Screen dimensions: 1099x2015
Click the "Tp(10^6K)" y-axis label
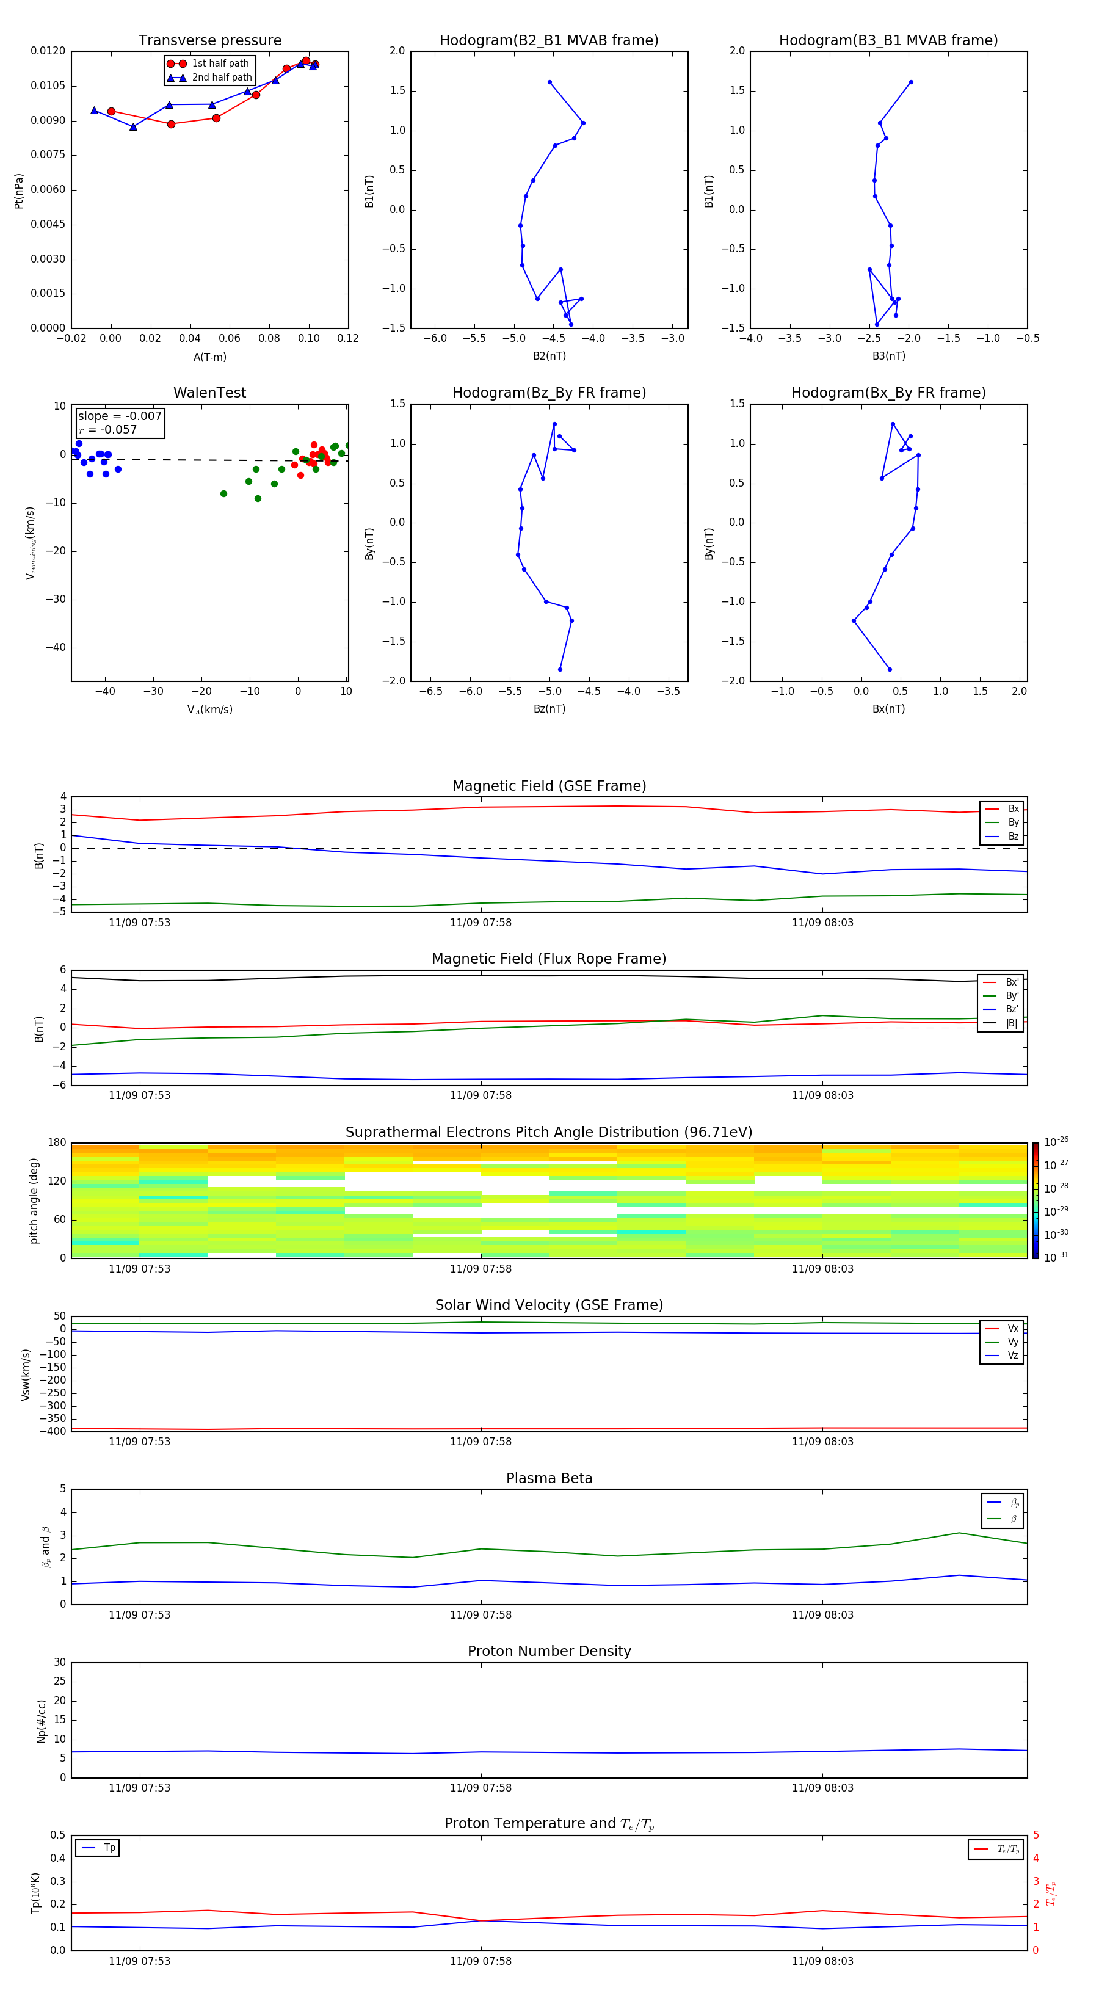pos(35,1893)
